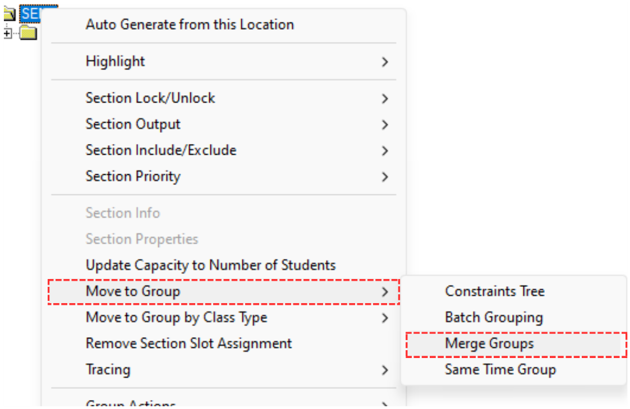Open Move to Group by Class Type
Viewport: 630px width, 409px height.
[176, 318]
